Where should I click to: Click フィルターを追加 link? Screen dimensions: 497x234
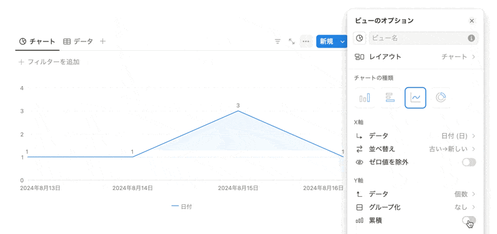pyautogui.click(x=49, y=62)
